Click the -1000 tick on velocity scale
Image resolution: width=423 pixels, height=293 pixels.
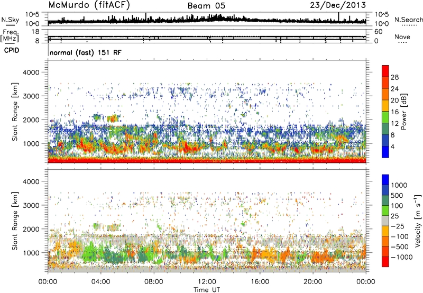(x=401, y=257)
